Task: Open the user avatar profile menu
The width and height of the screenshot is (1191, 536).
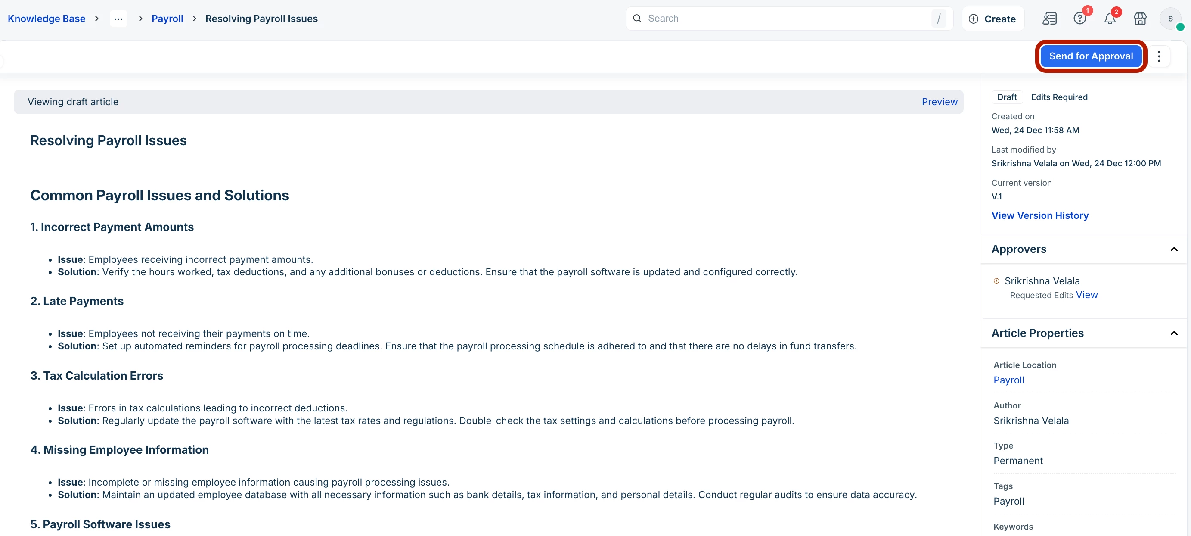Action: pyautogui.click(x=1170, y=19)
